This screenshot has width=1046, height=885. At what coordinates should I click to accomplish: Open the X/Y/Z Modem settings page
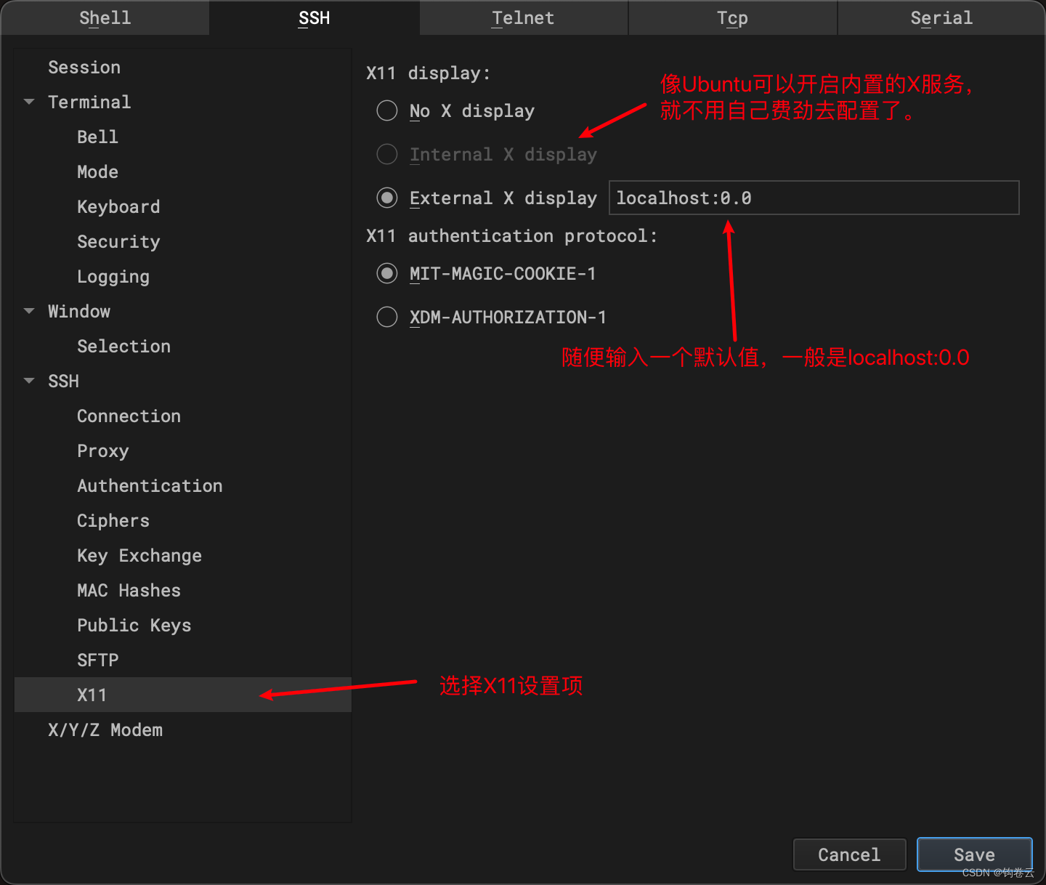pos(105,730)
